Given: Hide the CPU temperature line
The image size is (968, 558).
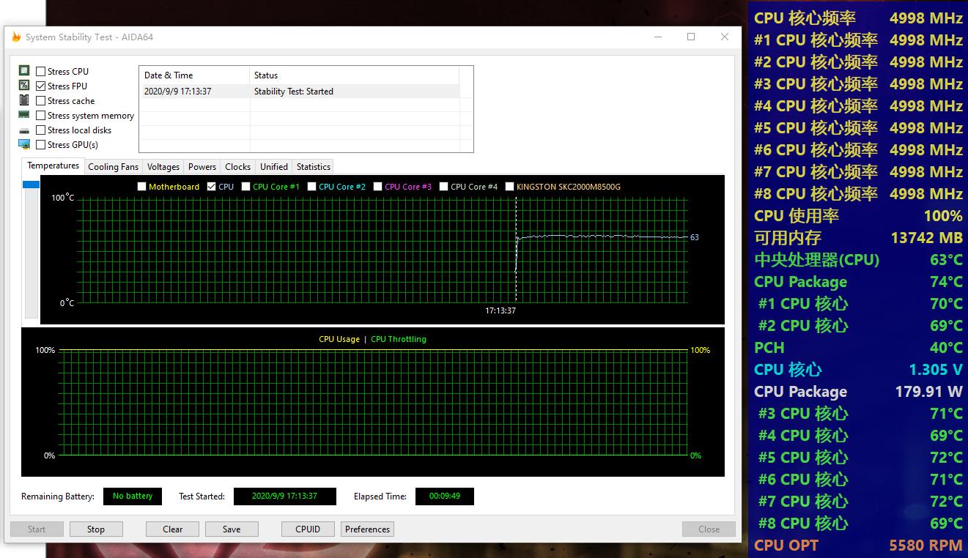Looking at the screenshot, I should pos(212,187).
